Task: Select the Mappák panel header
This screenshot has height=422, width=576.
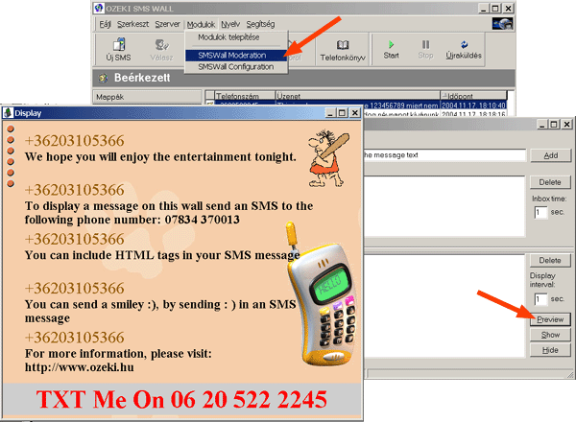Action: pos(147,97)
